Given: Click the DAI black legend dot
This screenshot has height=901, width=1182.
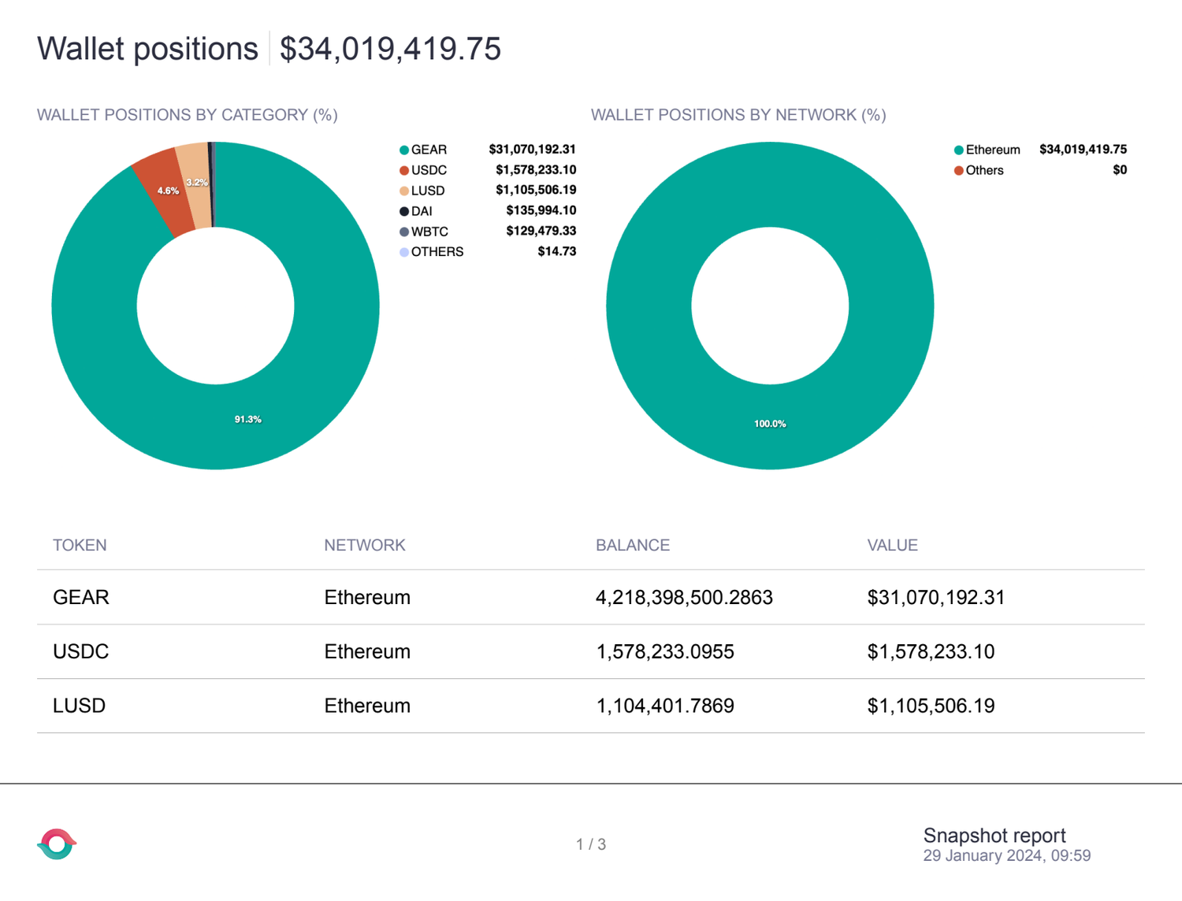Looking at the screenshot, I should tap(404, 211).
